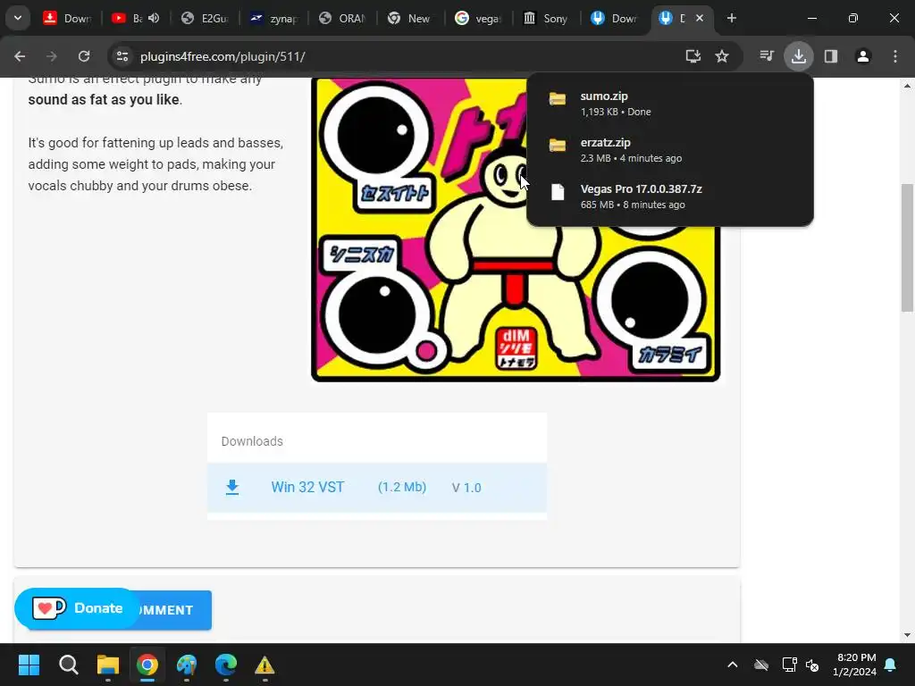This screenshot has width=915, height=686.
Task: Click the blue download arrow icon
Action: click(x=232, y=487)
